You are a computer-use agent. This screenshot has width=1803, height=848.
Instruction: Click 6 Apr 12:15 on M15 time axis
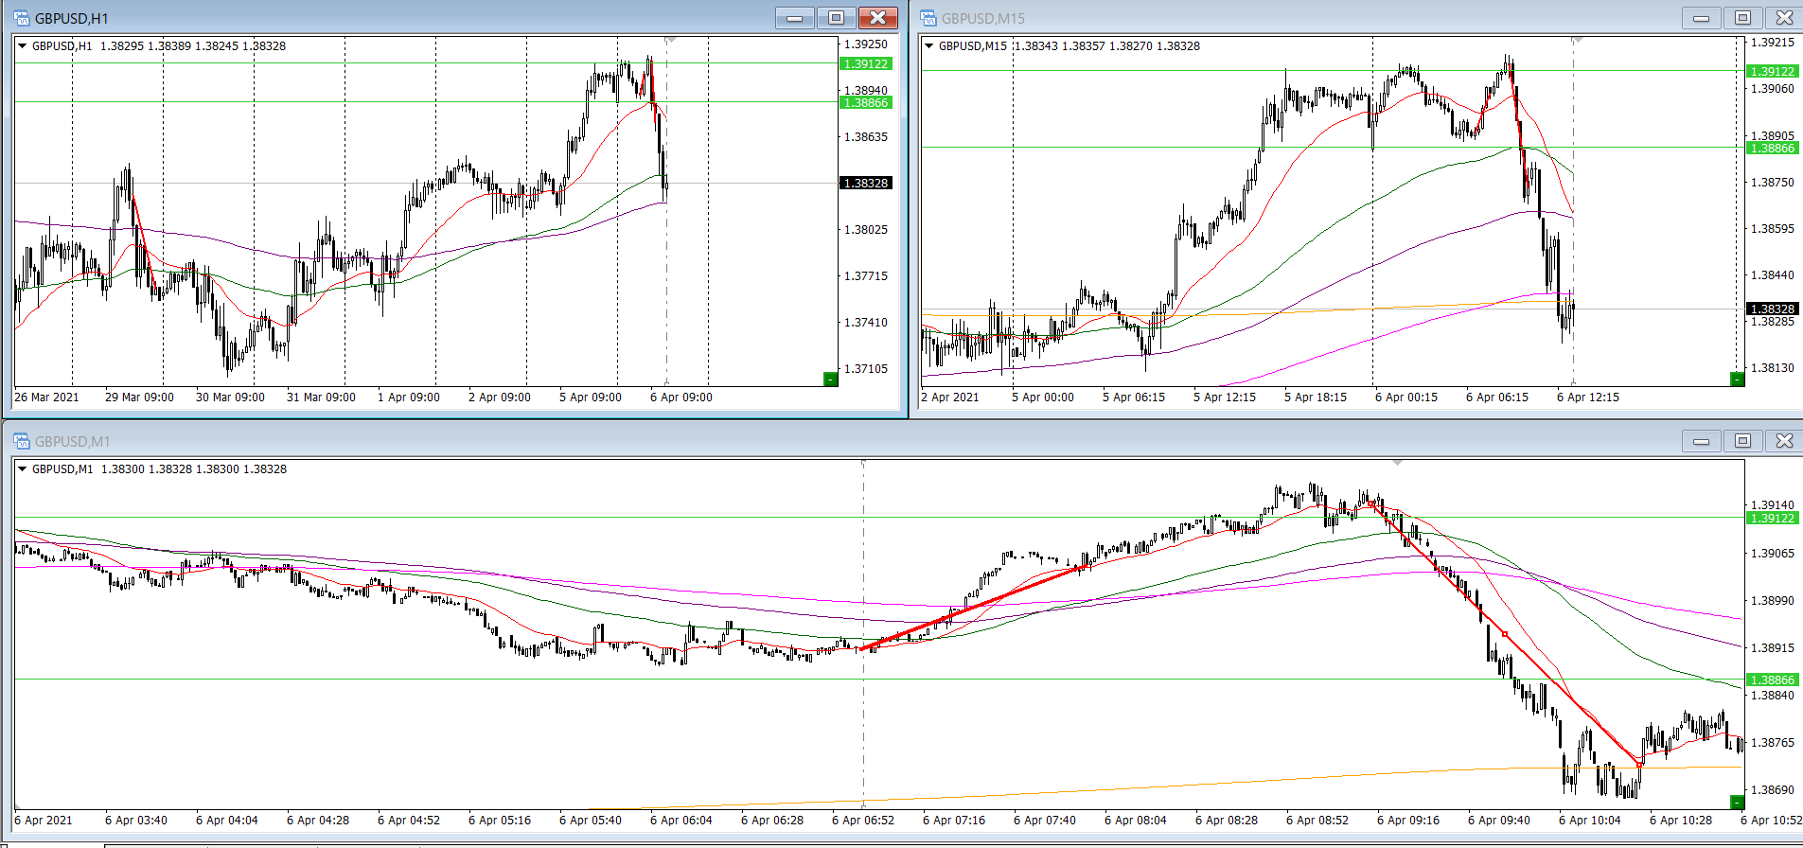[1588, 397]
